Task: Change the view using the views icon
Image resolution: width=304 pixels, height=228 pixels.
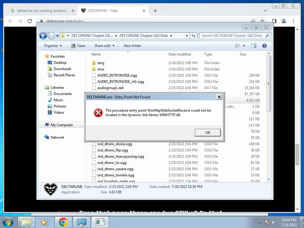Action: coord(237,46)
